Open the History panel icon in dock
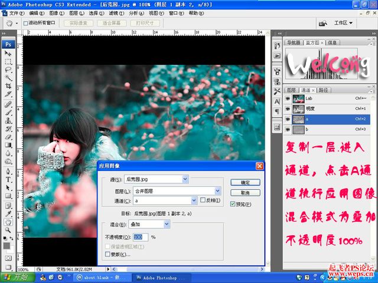 click(277, 45)
